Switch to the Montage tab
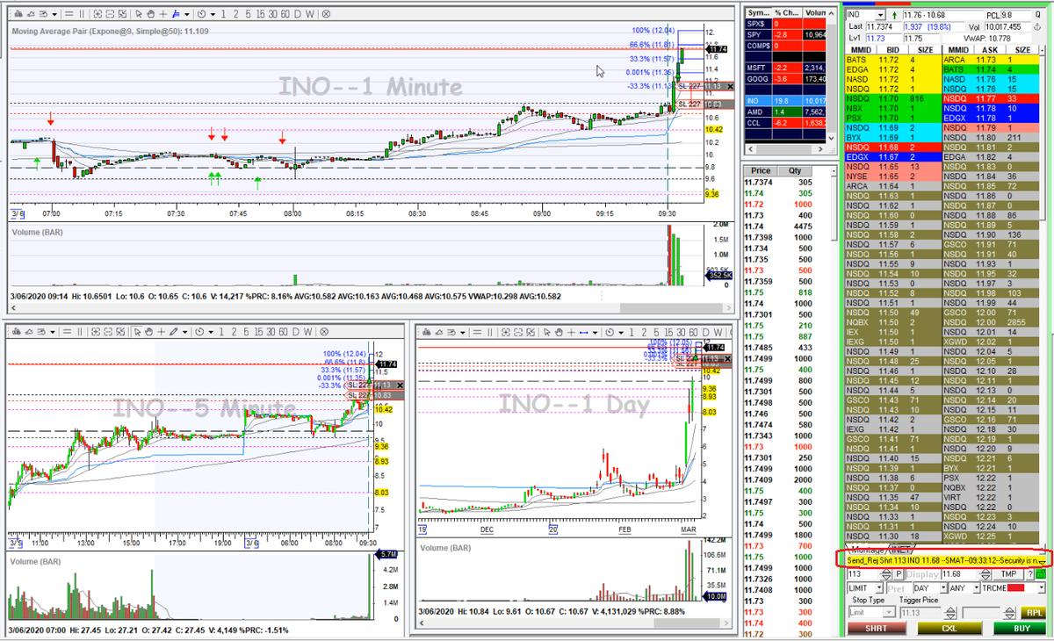Screen dimensions: 1054x641 [x=869, y=550]
